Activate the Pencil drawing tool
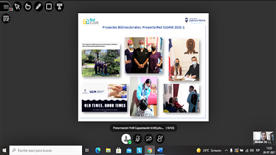The image size is (276, 155). point(38,7)
